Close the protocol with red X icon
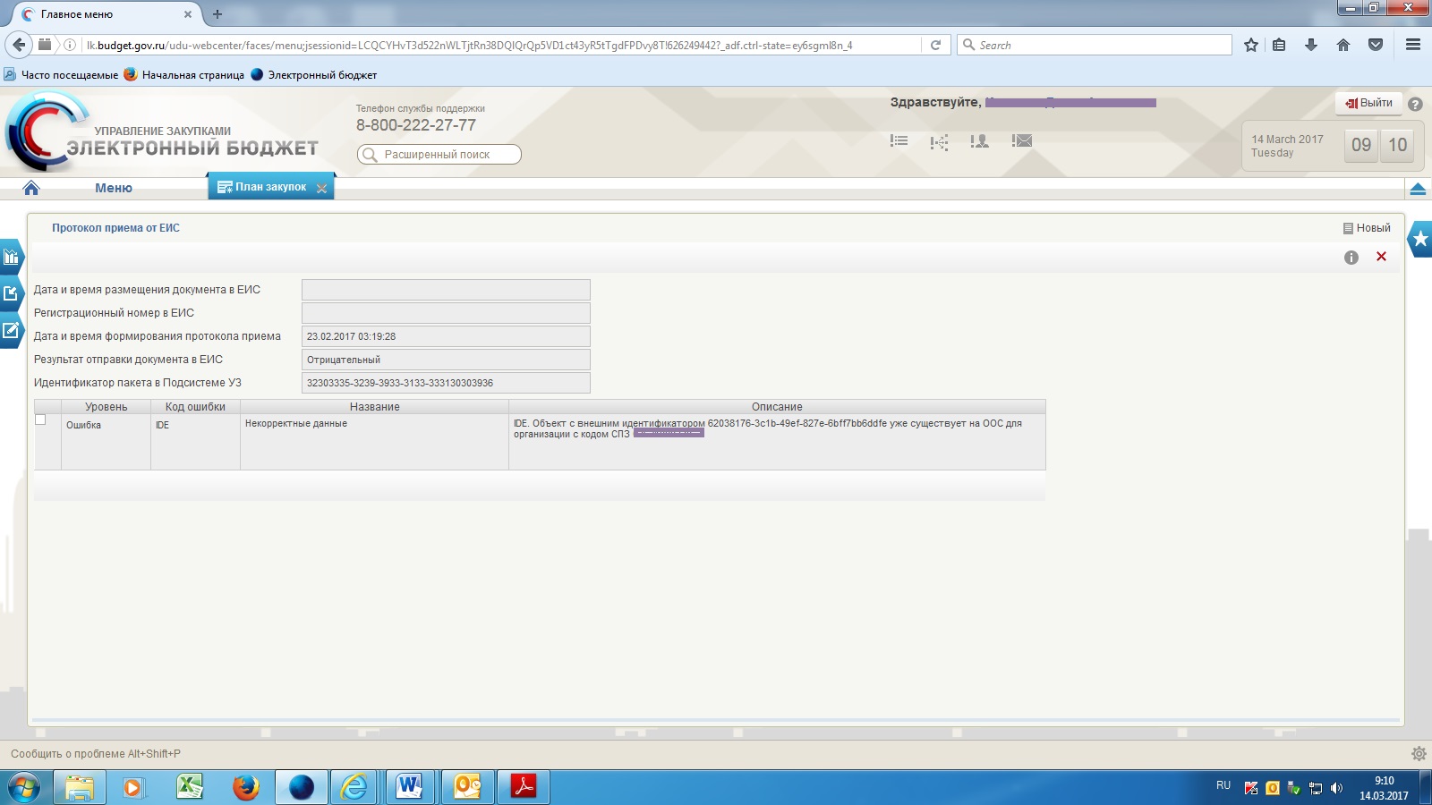The image size is (1432, 805). pyautogui.click(x=1381, y=257)
